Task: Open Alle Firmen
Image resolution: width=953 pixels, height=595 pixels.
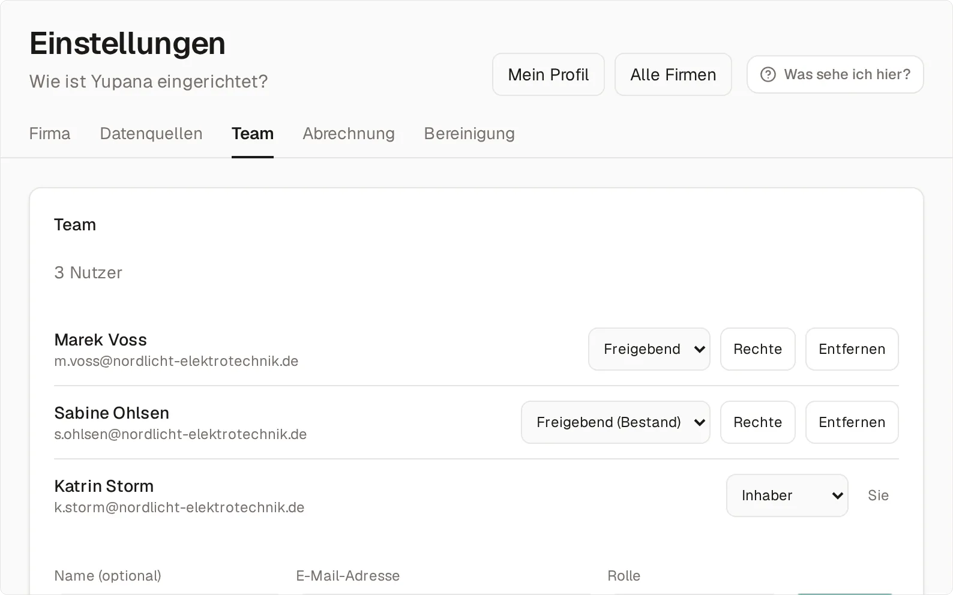Action: pyautogui.click(x=673, y=74)
